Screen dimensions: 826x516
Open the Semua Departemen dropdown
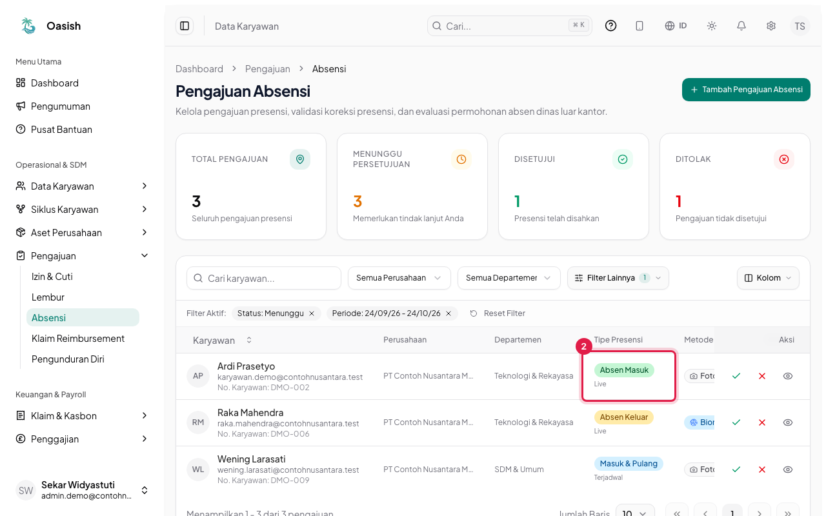tap(509, 278)
